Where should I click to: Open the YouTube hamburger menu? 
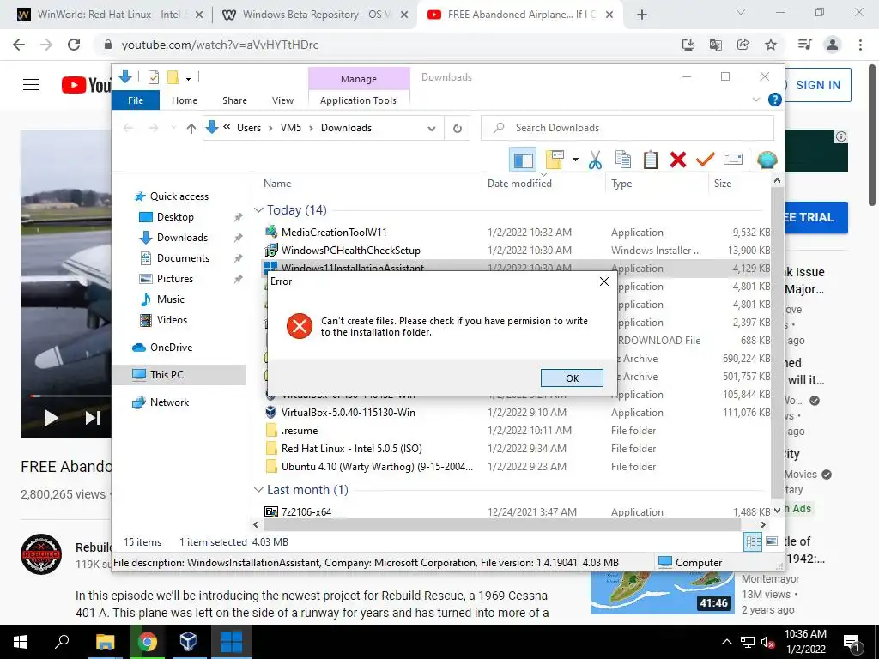[31, 85]
